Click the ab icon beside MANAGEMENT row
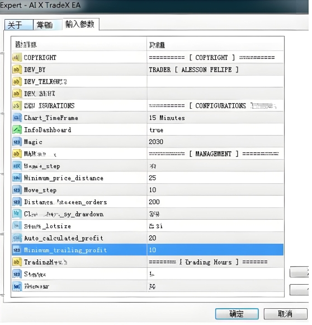 coord(17,154)
